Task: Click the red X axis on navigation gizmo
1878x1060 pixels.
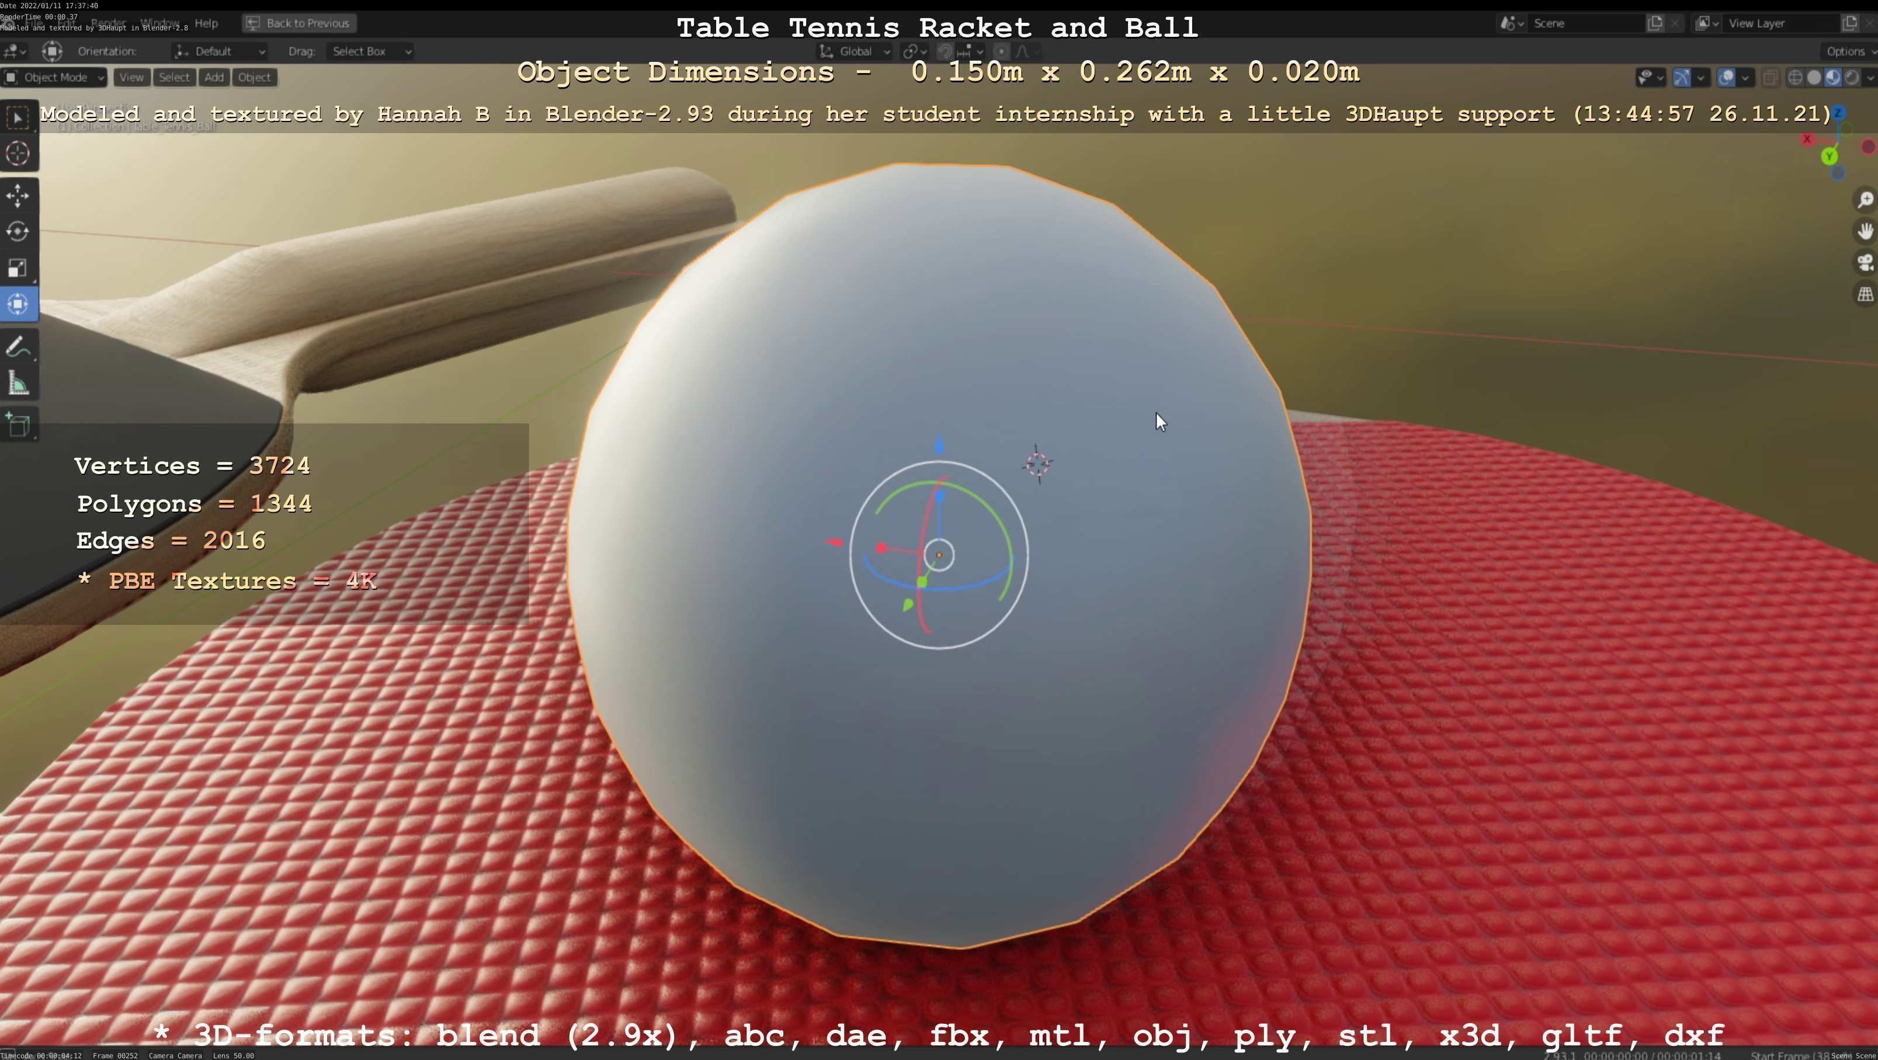Action: [x=1807, y=138]
